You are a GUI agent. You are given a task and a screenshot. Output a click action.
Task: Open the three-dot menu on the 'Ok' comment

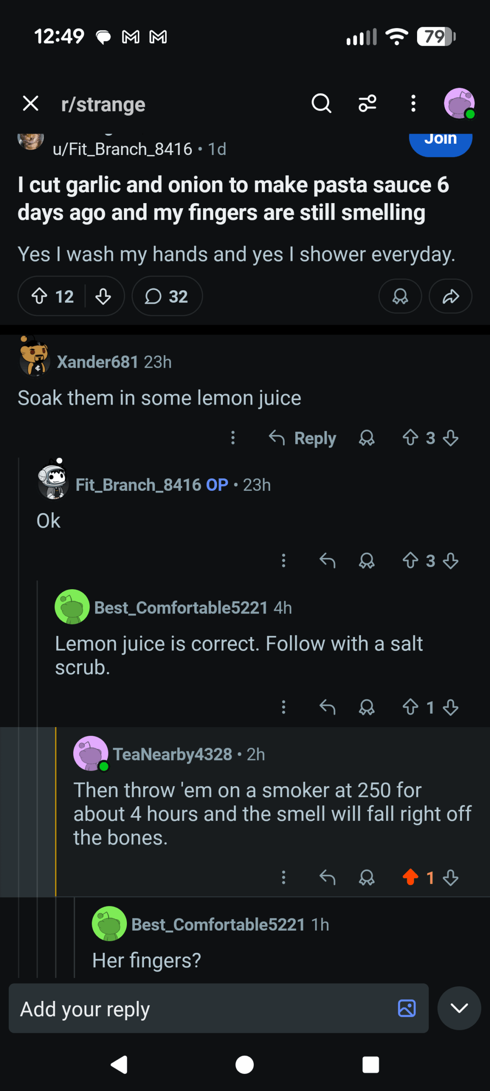(284, 561)
